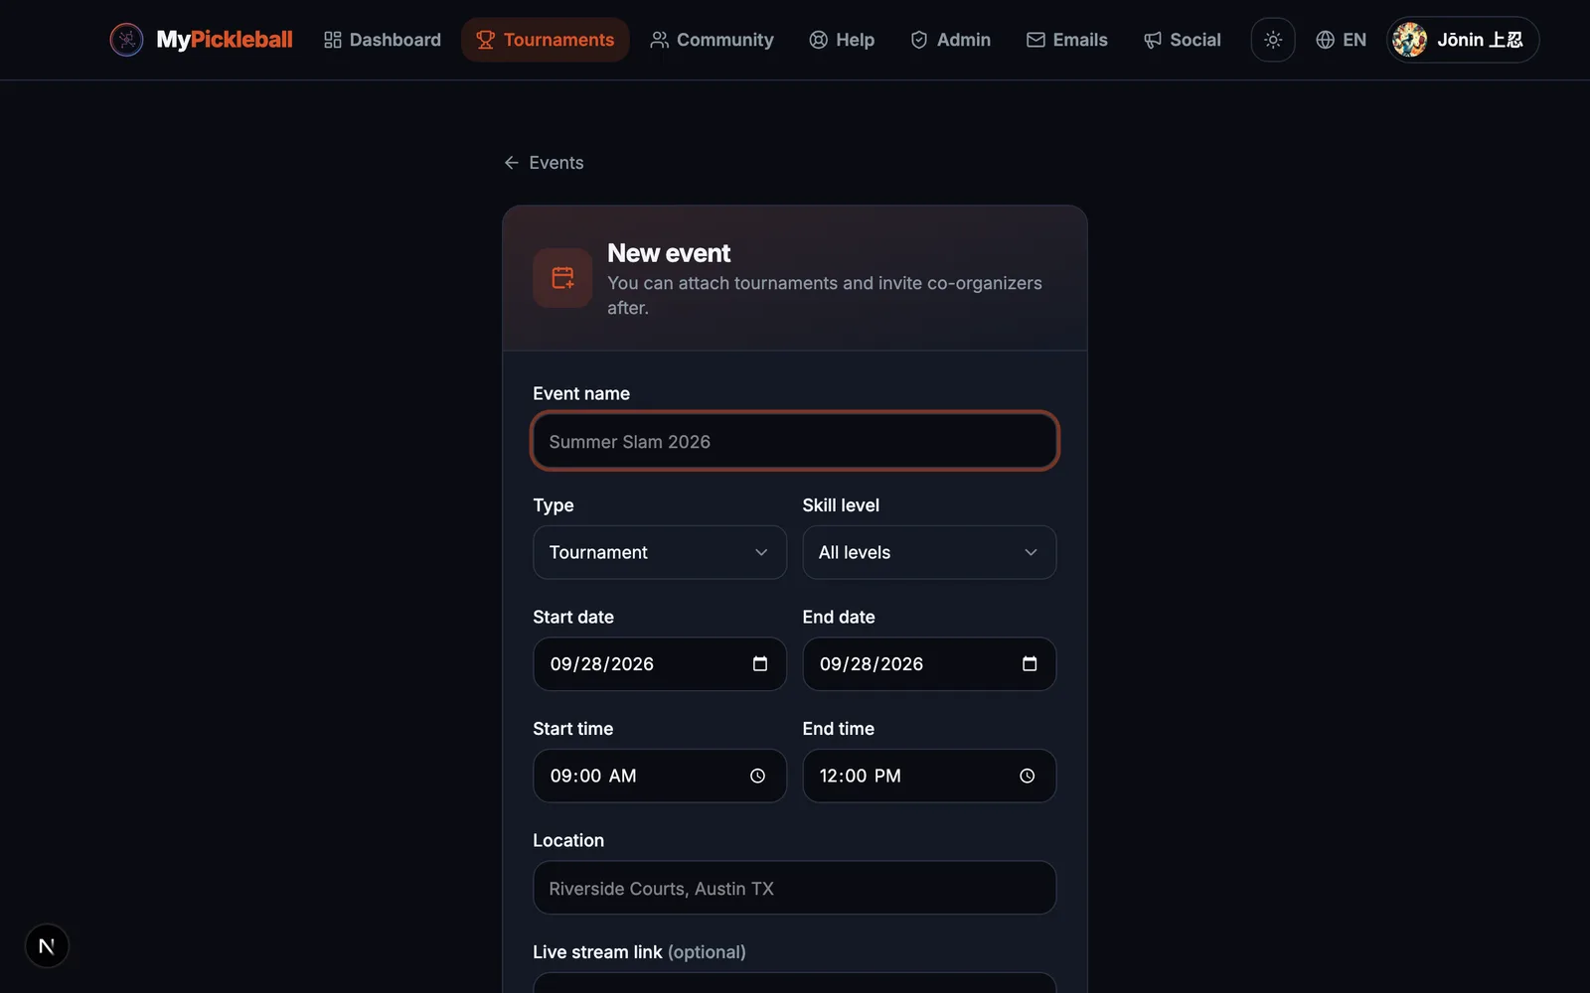Open the Community nav item
The image size is (1590, 993).
[712, 40]
